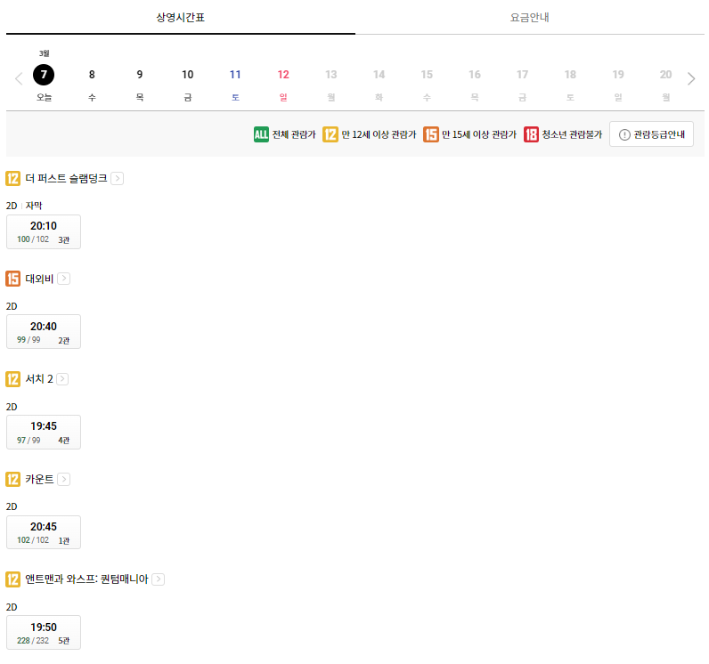Pick the greyed-out date 17
Screen dimensions: 709x664
(x=522, y=75)
